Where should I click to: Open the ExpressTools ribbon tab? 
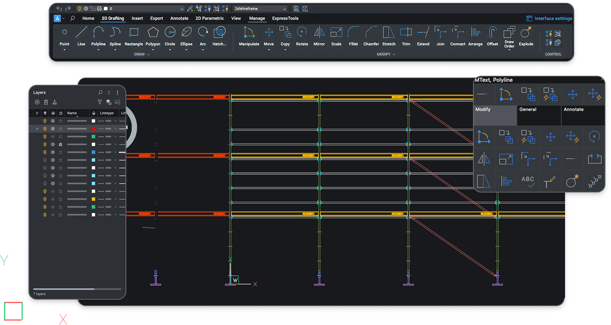coord(285,18)
